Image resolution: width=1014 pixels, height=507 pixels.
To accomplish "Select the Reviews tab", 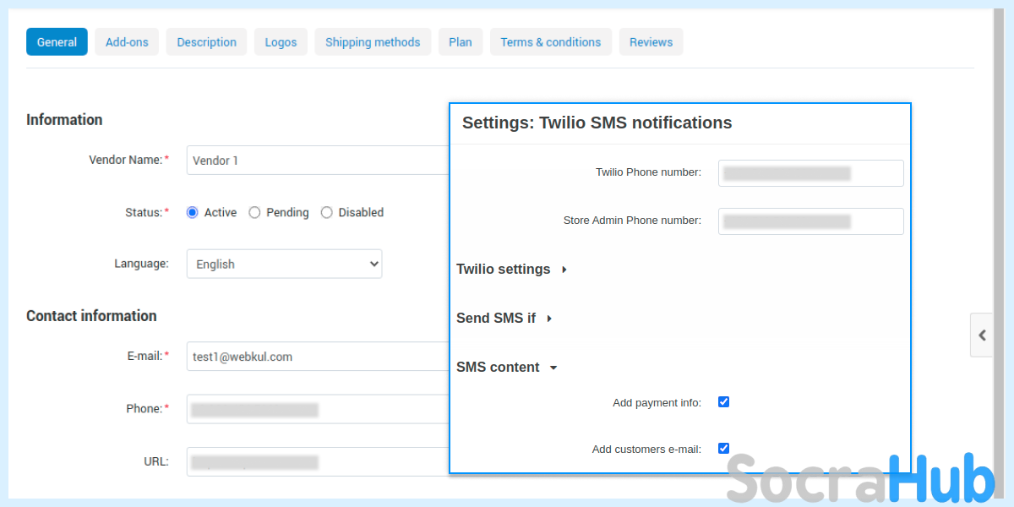I will coord(651,42).
